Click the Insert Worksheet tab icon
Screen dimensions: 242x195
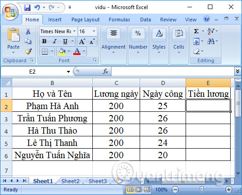coord(119,181)
